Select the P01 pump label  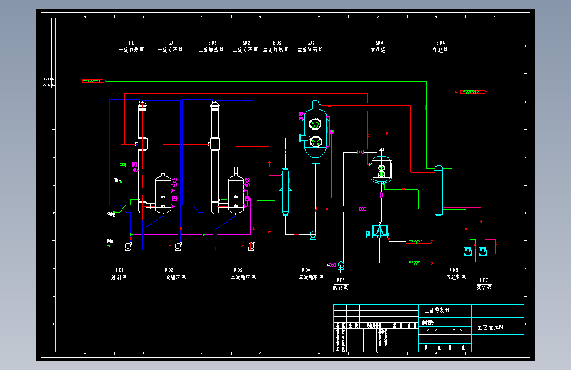coord(119,273)
